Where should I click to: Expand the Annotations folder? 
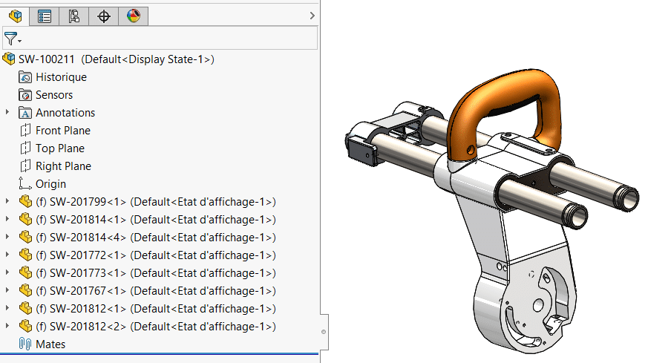[7, 112]
